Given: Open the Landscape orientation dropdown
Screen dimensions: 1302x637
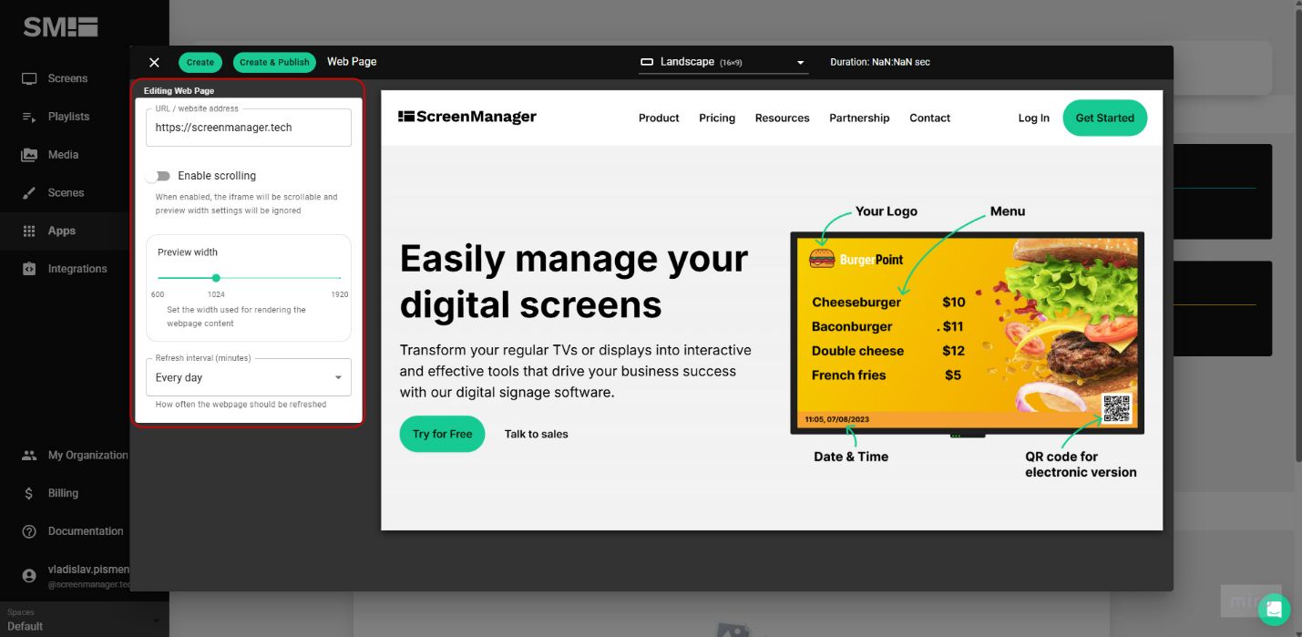Looking at the screenshot, I should point(723,62).
